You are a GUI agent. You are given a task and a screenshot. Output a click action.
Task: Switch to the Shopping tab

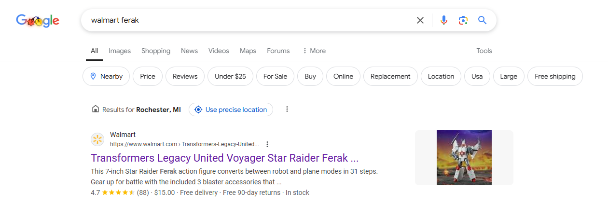[156, 51]
